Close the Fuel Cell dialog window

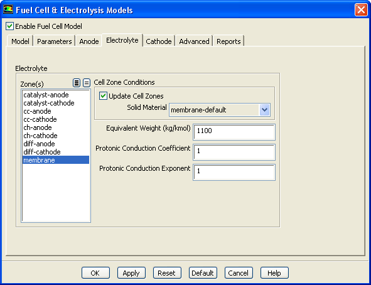(x=361, y=10)
